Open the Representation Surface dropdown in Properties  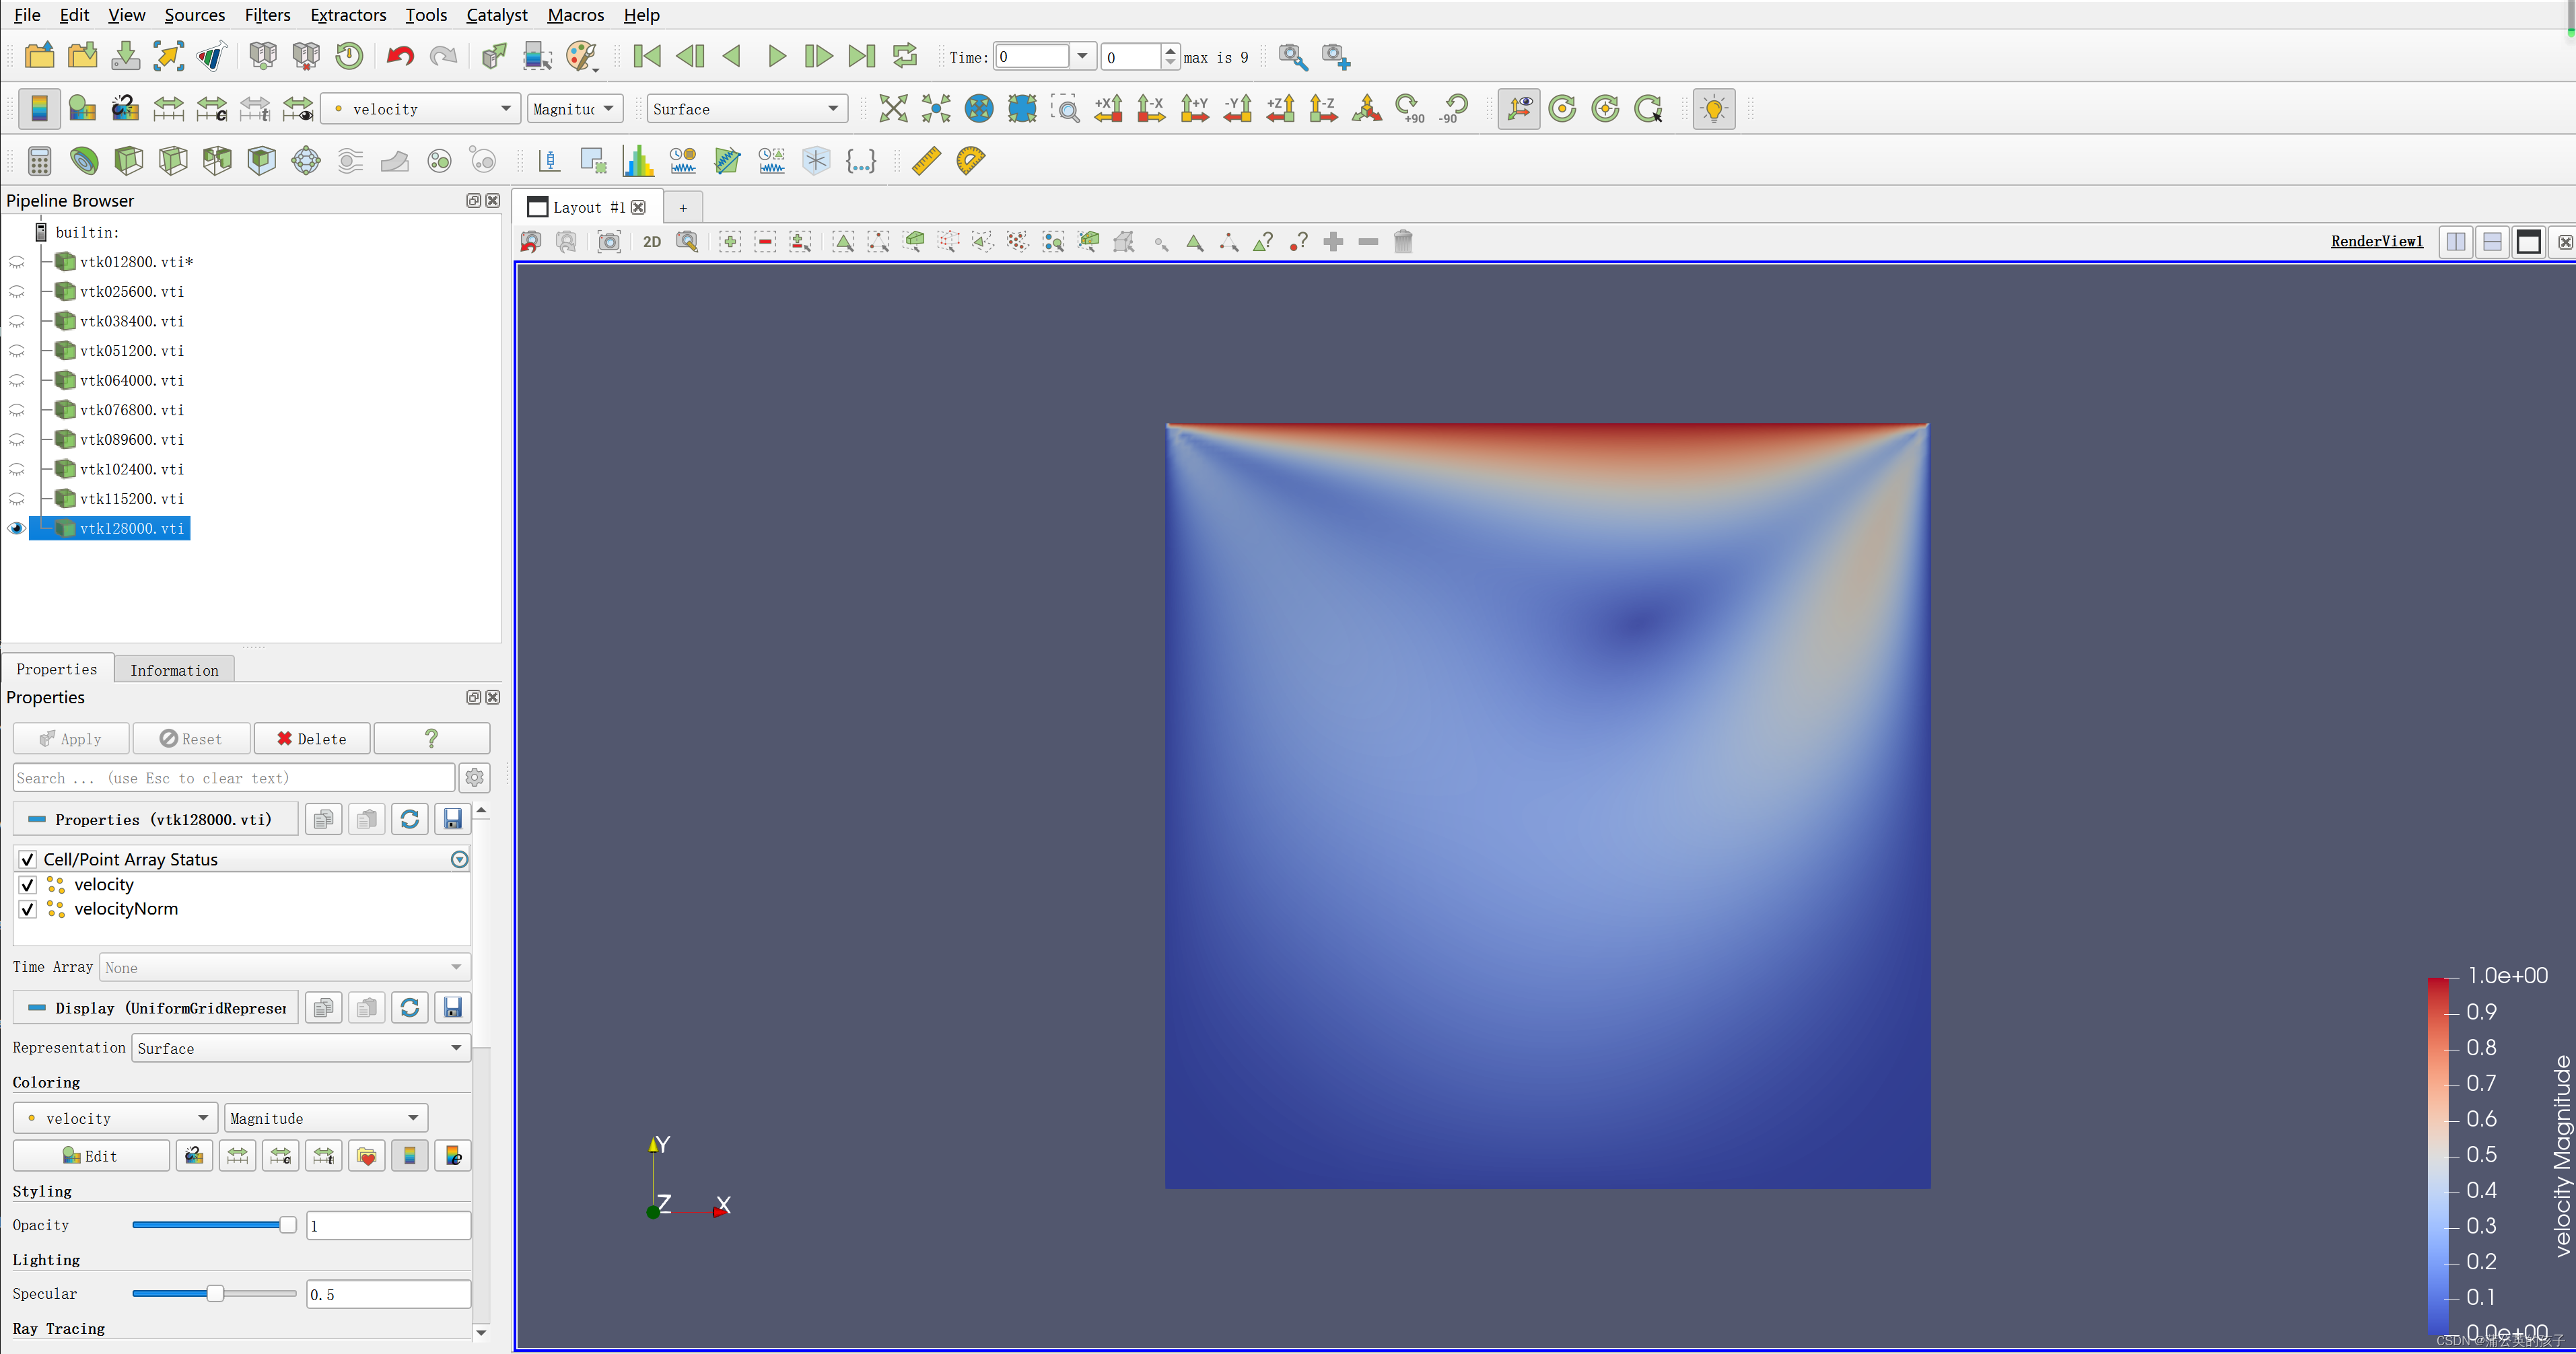click(300, 1048)
